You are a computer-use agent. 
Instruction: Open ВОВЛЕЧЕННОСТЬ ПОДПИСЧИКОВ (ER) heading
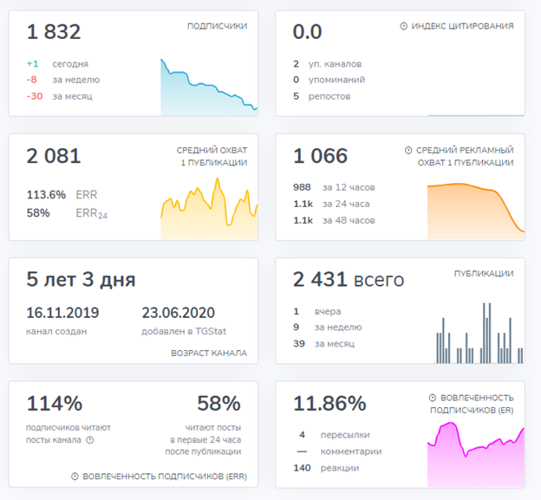pyautogui.click(x=472, y=404)
